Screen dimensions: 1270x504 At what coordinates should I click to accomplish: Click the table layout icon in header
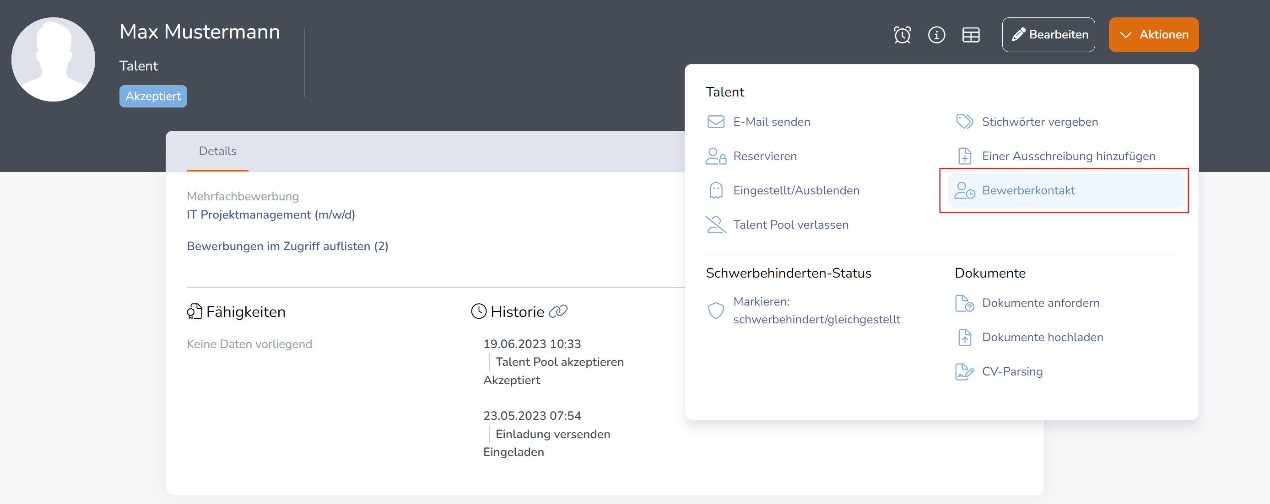click(971, 35)
